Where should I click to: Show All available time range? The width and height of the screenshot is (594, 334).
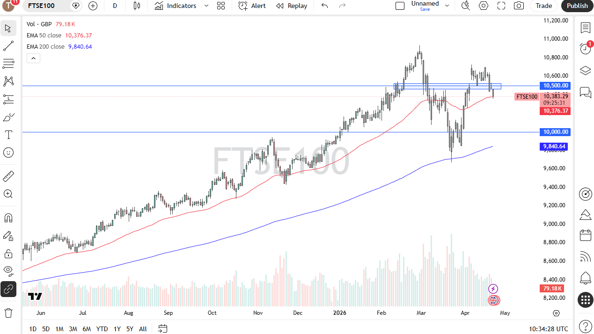(x=143, y=329)
